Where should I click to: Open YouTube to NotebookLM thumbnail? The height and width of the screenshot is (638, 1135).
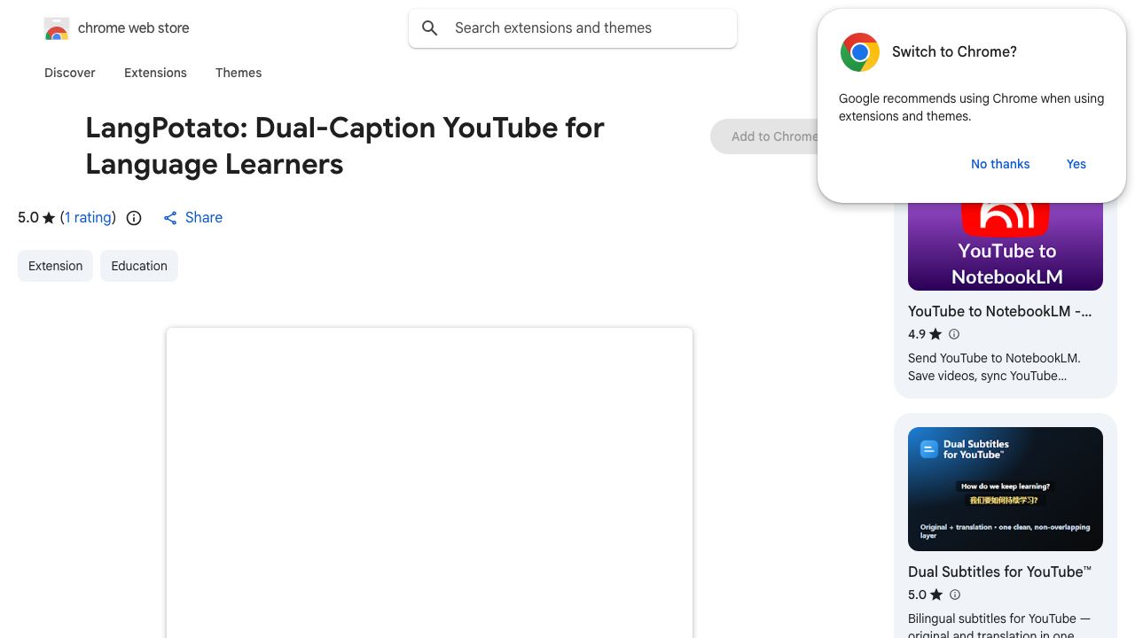coord(1006,246)
